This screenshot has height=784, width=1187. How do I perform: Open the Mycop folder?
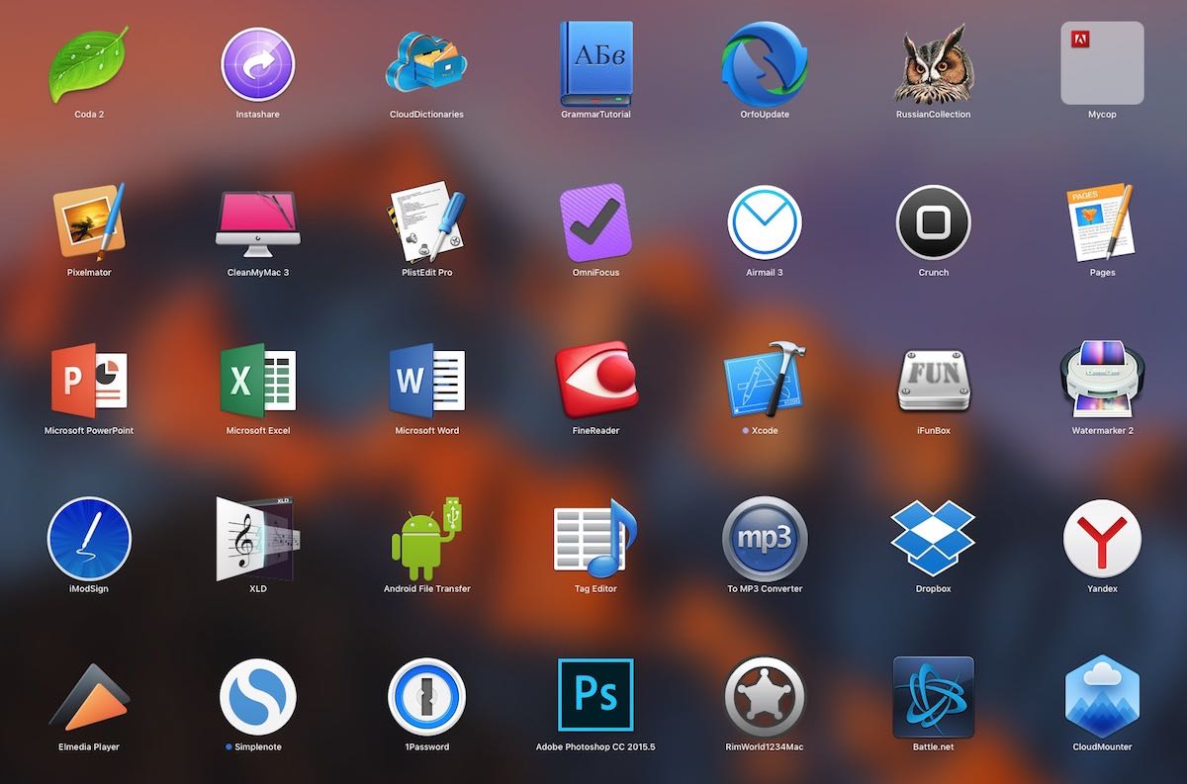(1102, 64)
